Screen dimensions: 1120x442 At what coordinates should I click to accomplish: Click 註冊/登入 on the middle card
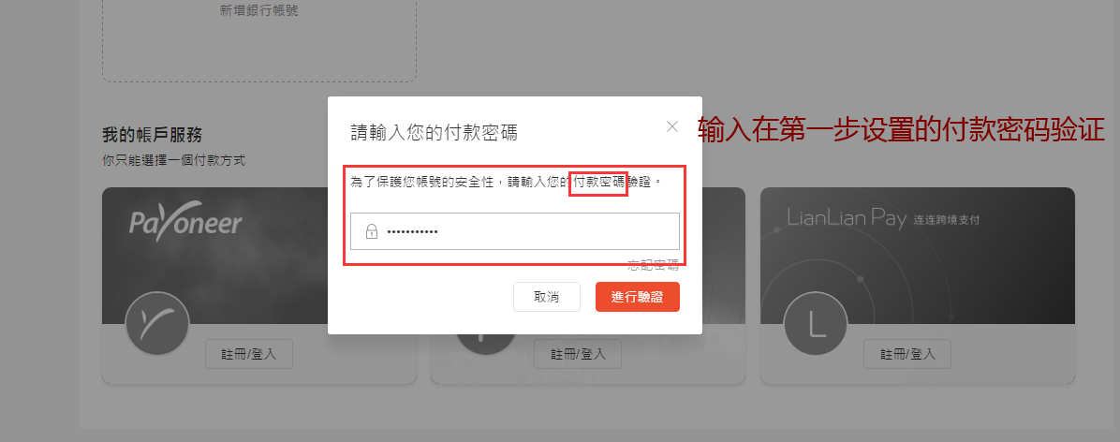[x=577, y=353]
